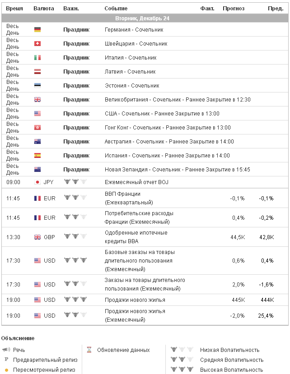Click the Прогноз column header
The height and width of the screenshot is (374, 290).
[x=234, y=9]
